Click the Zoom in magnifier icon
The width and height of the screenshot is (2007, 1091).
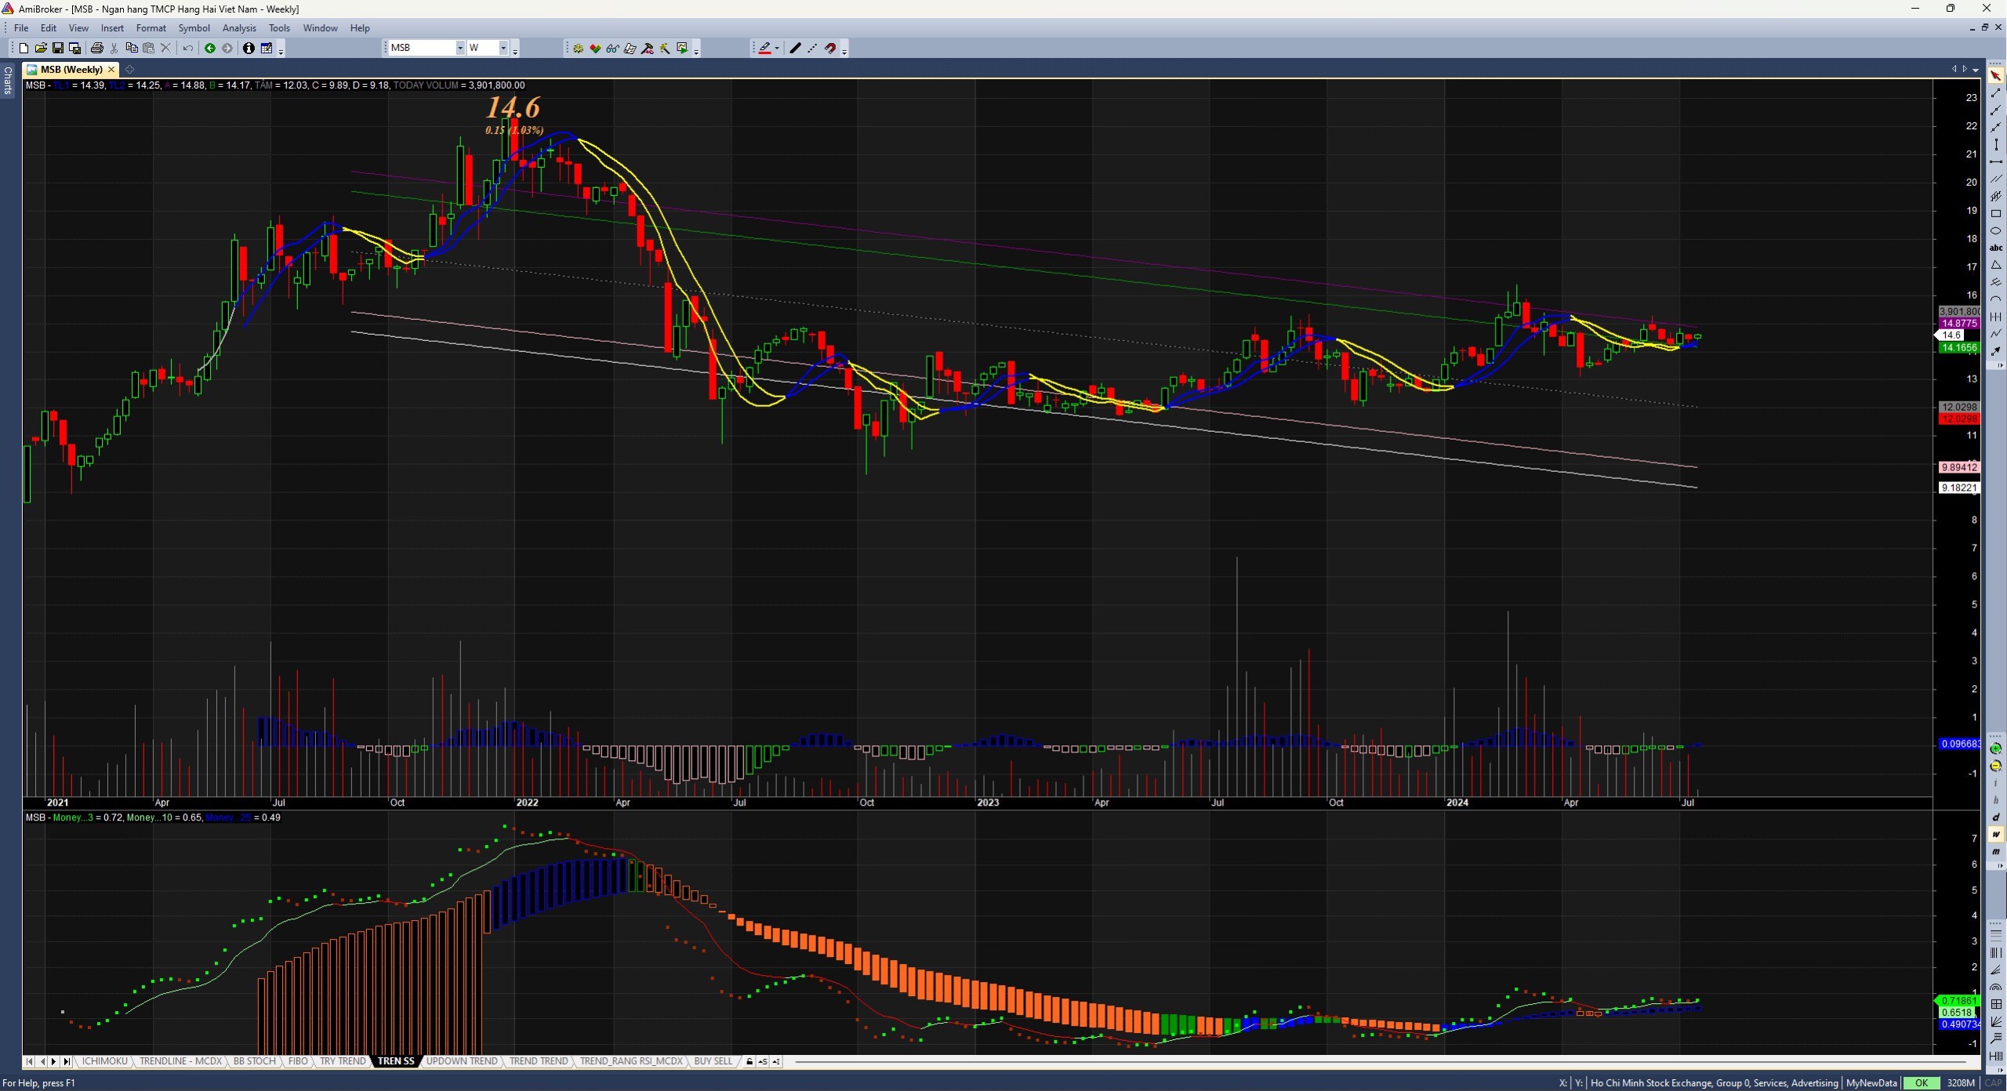[1995, 748]
